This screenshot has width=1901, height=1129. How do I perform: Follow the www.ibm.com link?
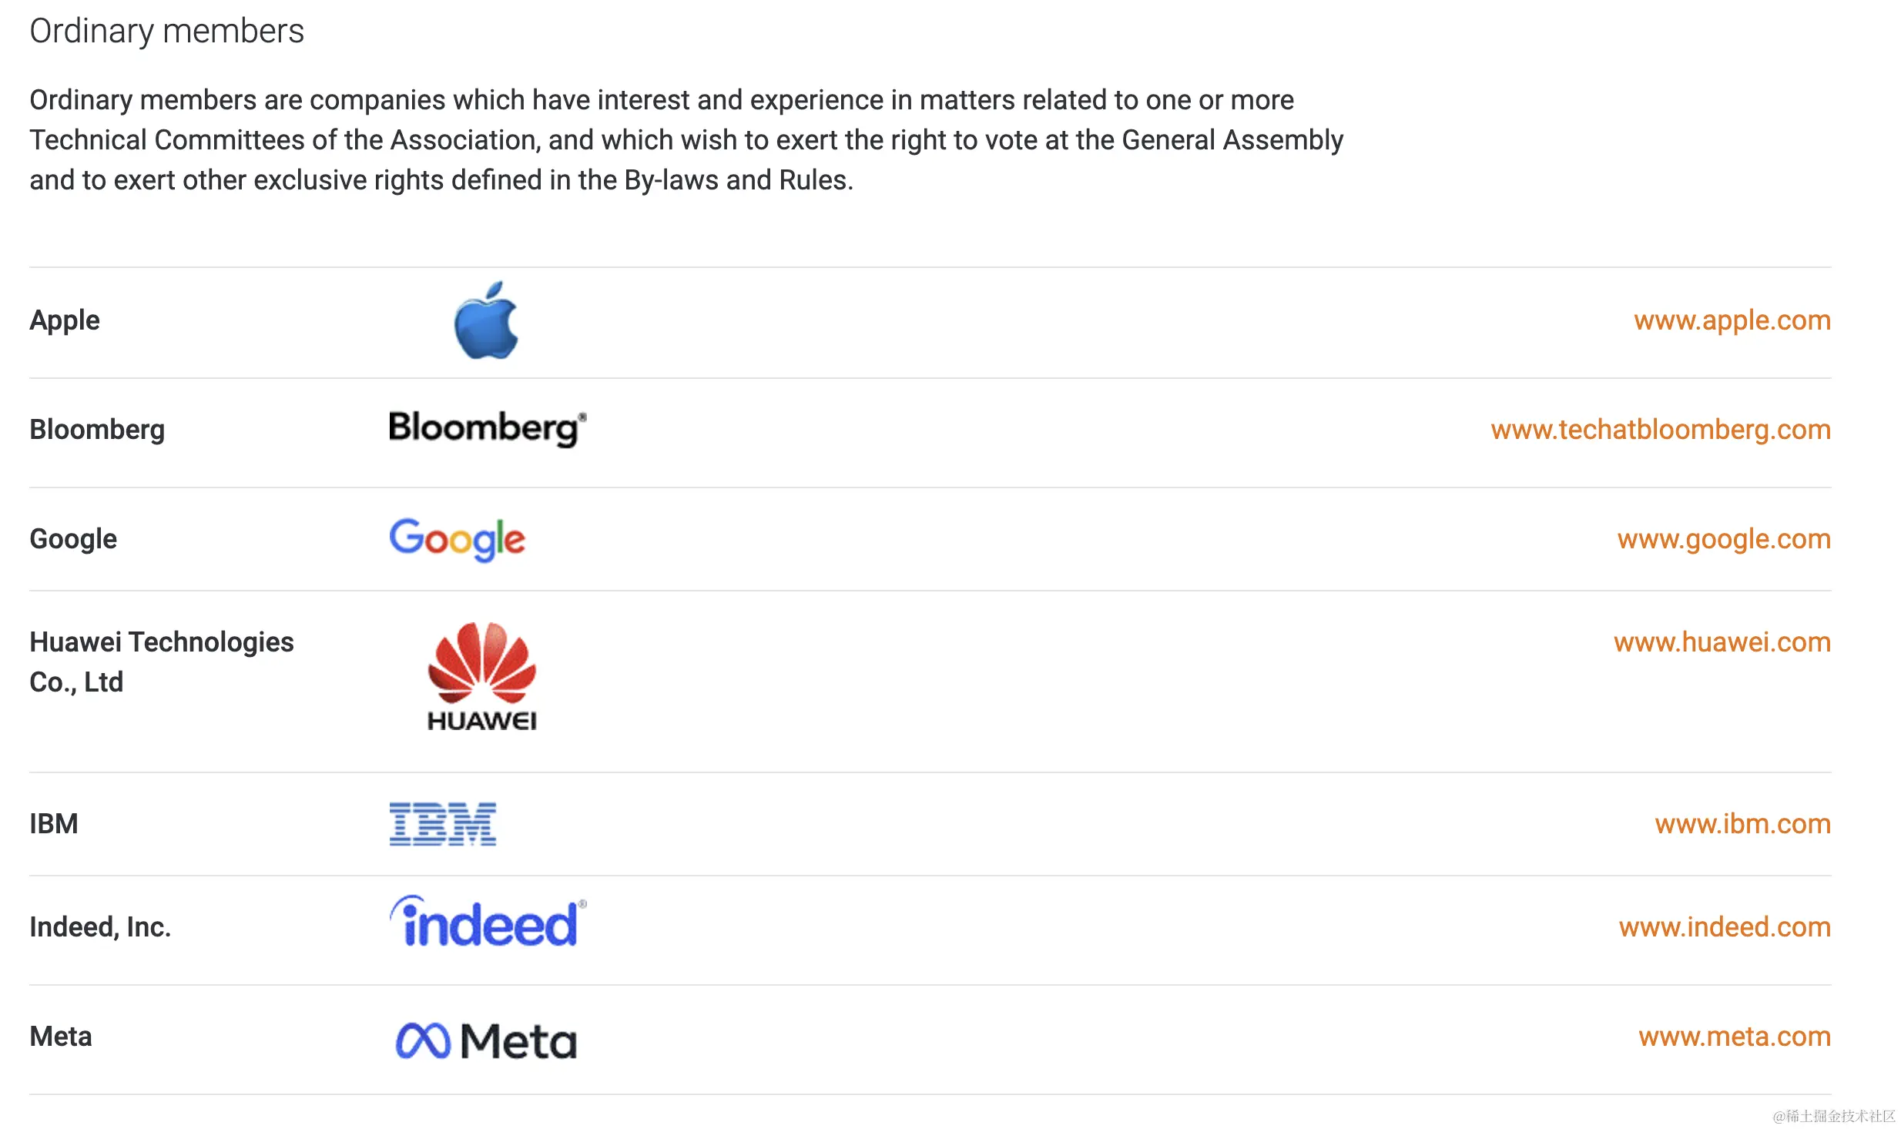pyautogui.click(x=1743, y=824)
